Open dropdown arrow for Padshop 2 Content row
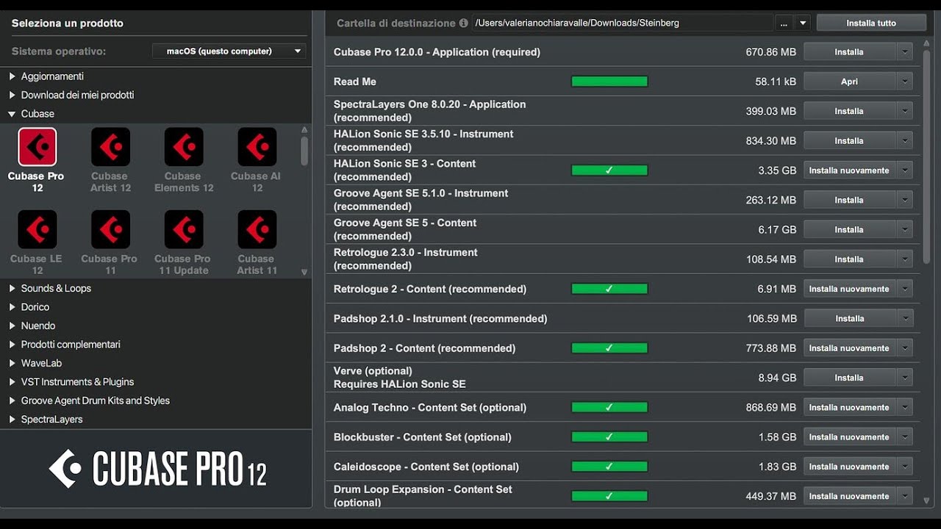The height and width of the screenshot is (529, 941). click(x=905, y=348)
